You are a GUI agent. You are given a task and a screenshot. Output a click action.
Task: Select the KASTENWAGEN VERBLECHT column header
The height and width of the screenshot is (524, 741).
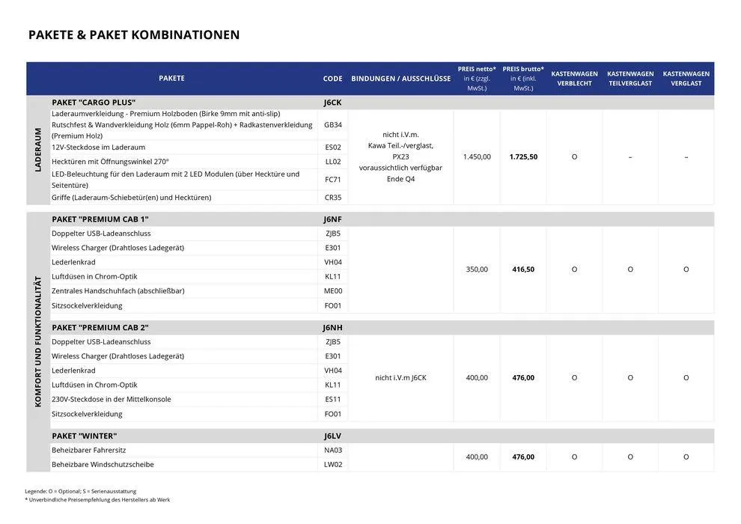tap(574, 79)
